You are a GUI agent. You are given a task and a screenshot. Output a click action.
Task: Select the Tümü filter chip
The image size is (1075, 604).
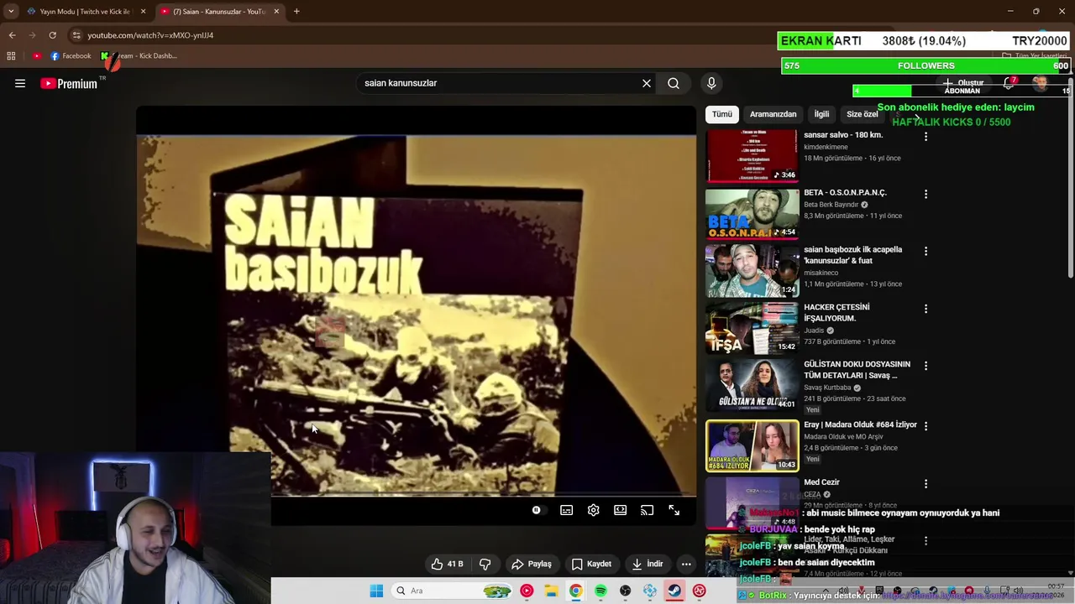coord(722,114)
